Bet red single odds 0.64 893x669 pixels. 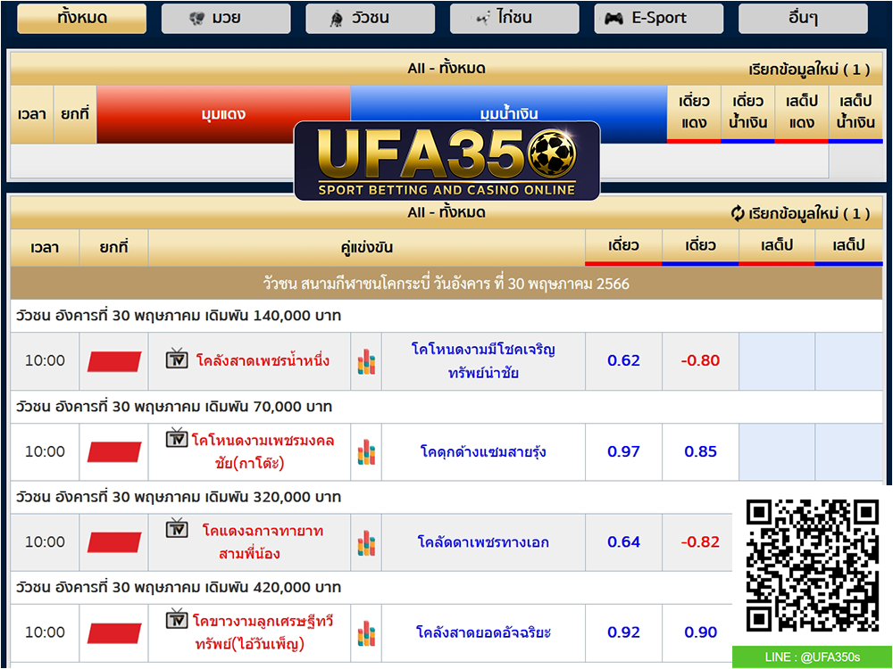pyautogui.click(x=623, y=542)
